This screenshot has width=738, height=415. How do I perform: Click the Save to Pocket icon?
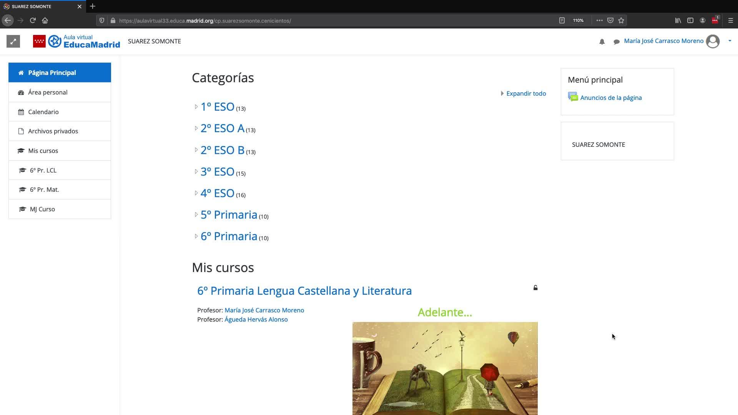coord(610,20)
